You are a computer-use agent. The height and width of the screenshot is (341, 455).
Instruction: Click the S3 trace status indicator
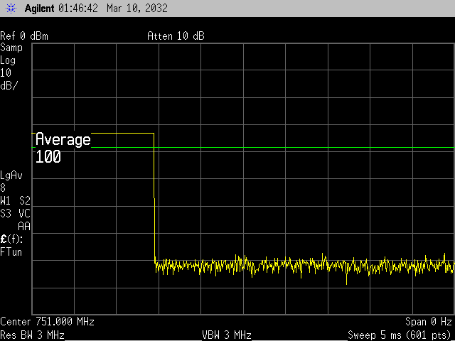[x=6, y=214]
